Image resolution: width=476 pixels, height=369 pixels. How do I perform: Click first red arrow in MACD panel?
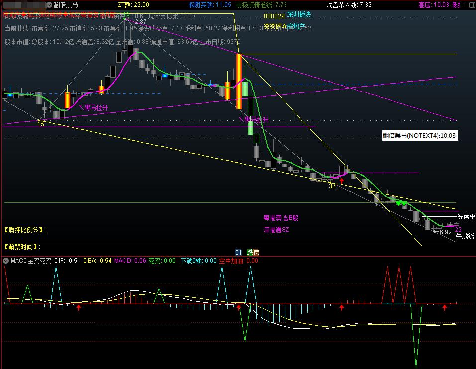[x=78, y=308]
